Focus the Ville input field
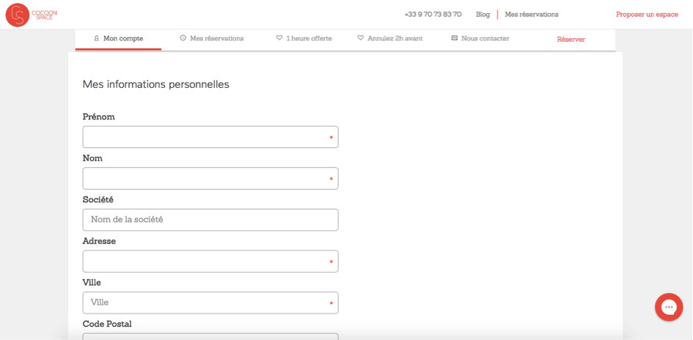 (210, 303)
